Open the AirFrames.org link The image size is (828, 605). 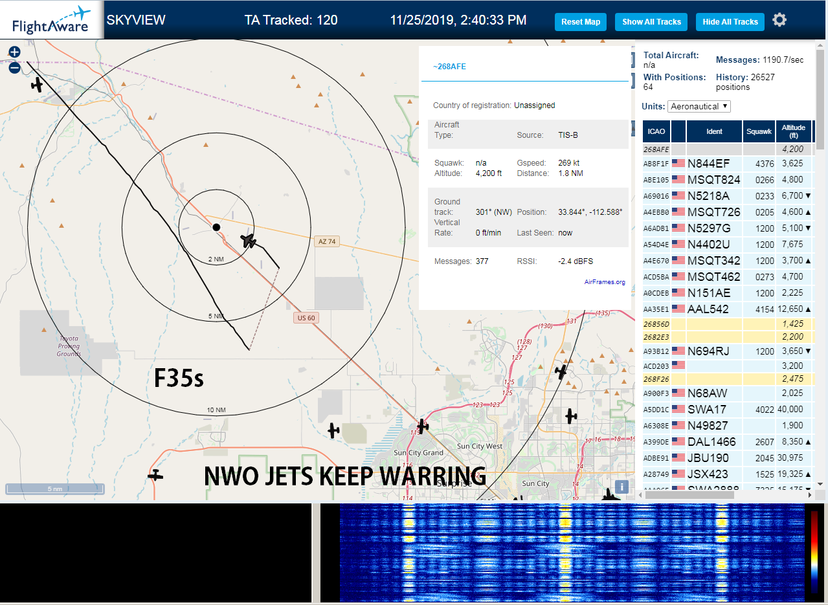coord(604,281)
